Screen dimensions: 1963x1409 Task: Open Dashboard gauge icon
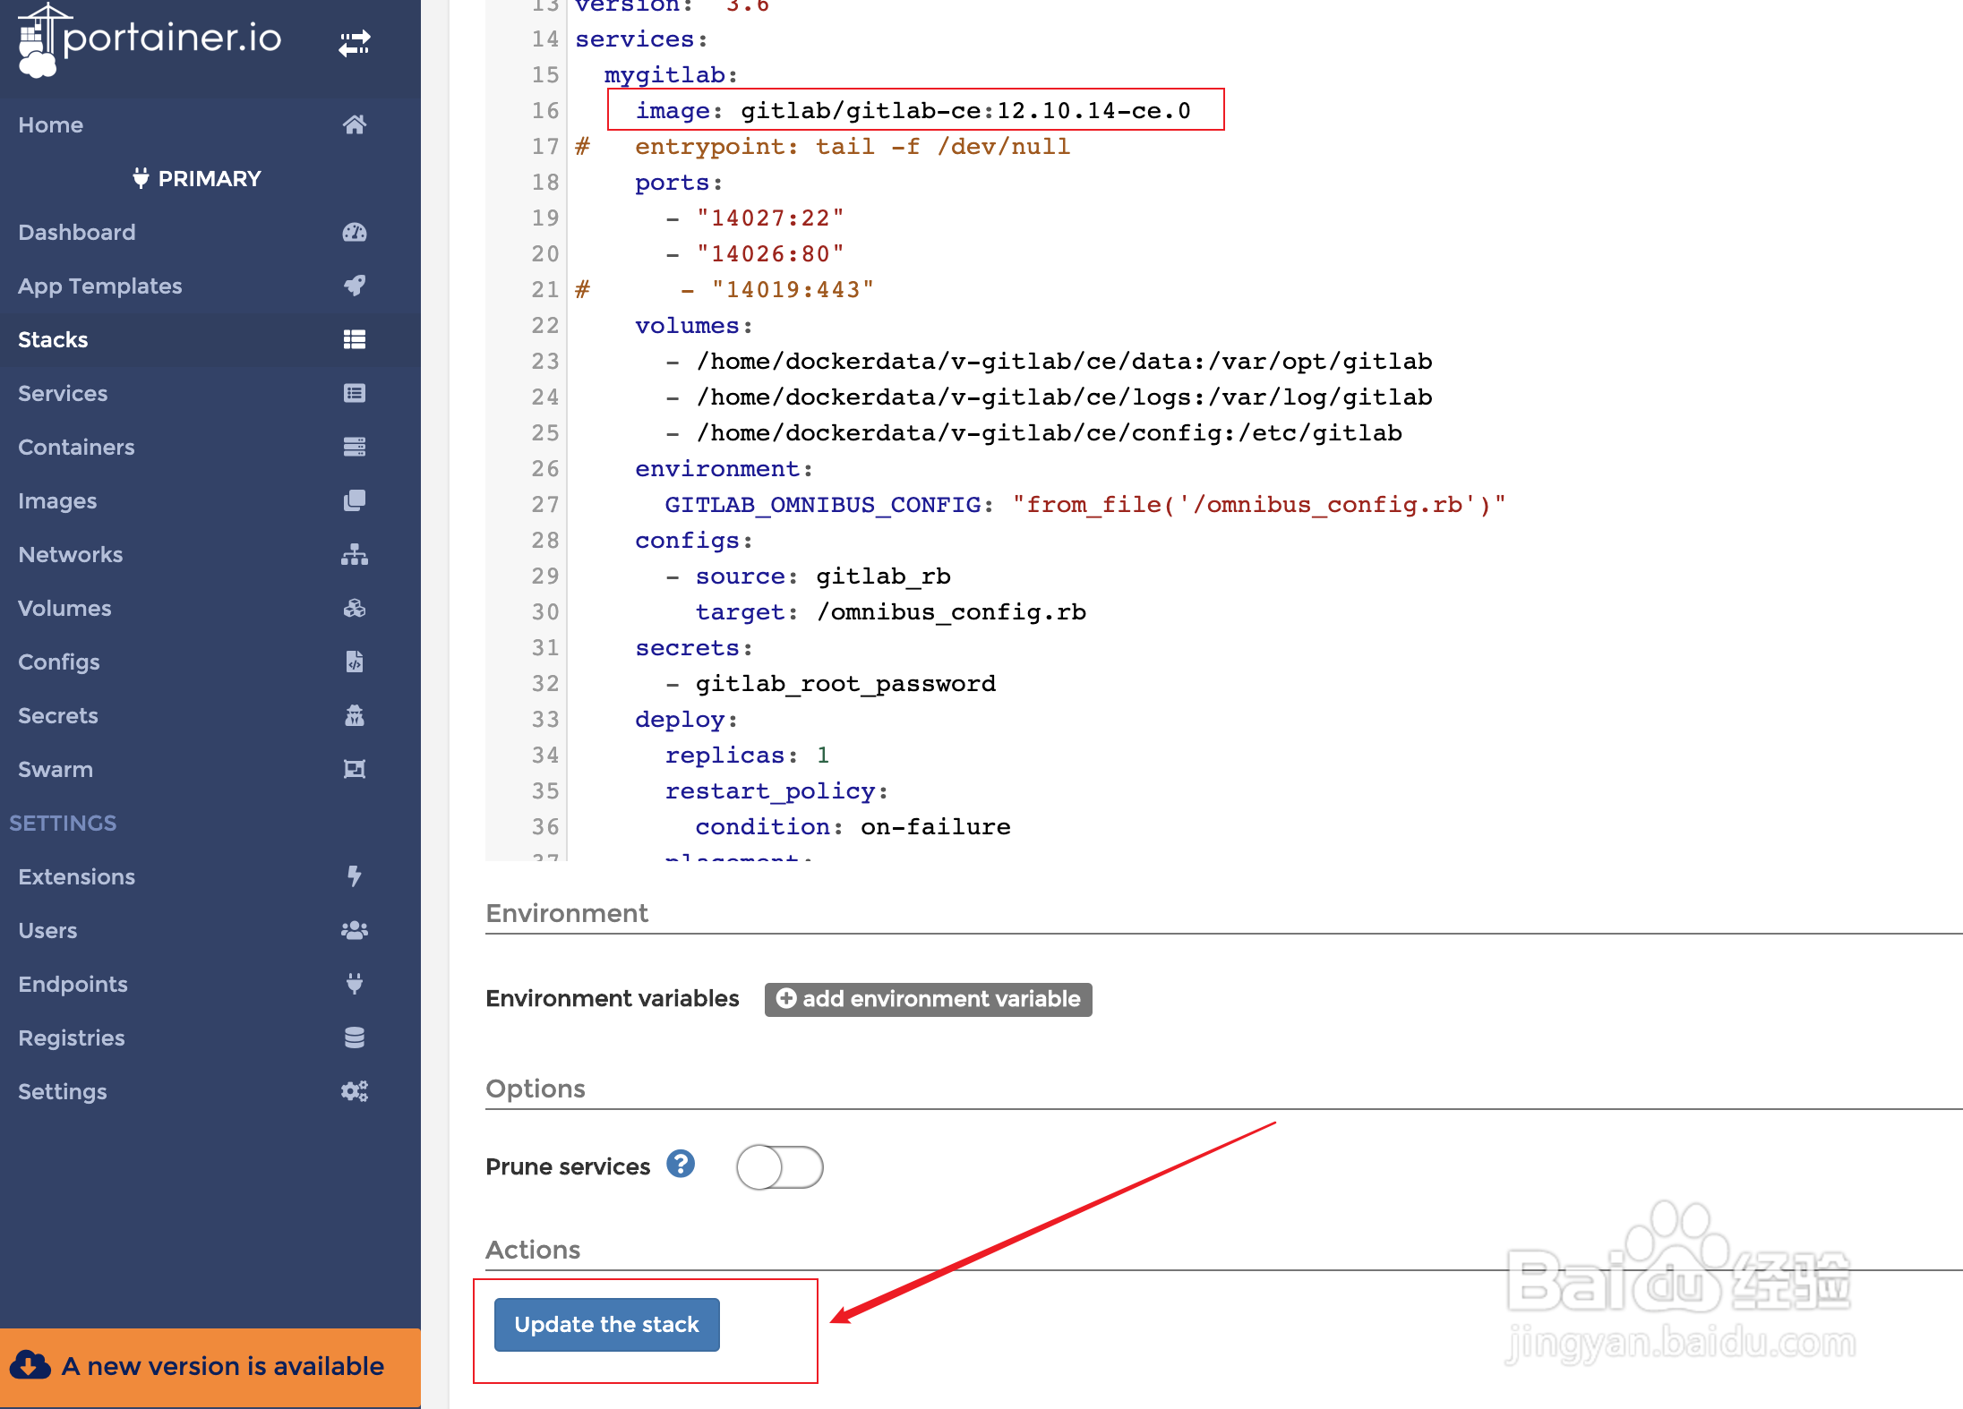[355, 232]
